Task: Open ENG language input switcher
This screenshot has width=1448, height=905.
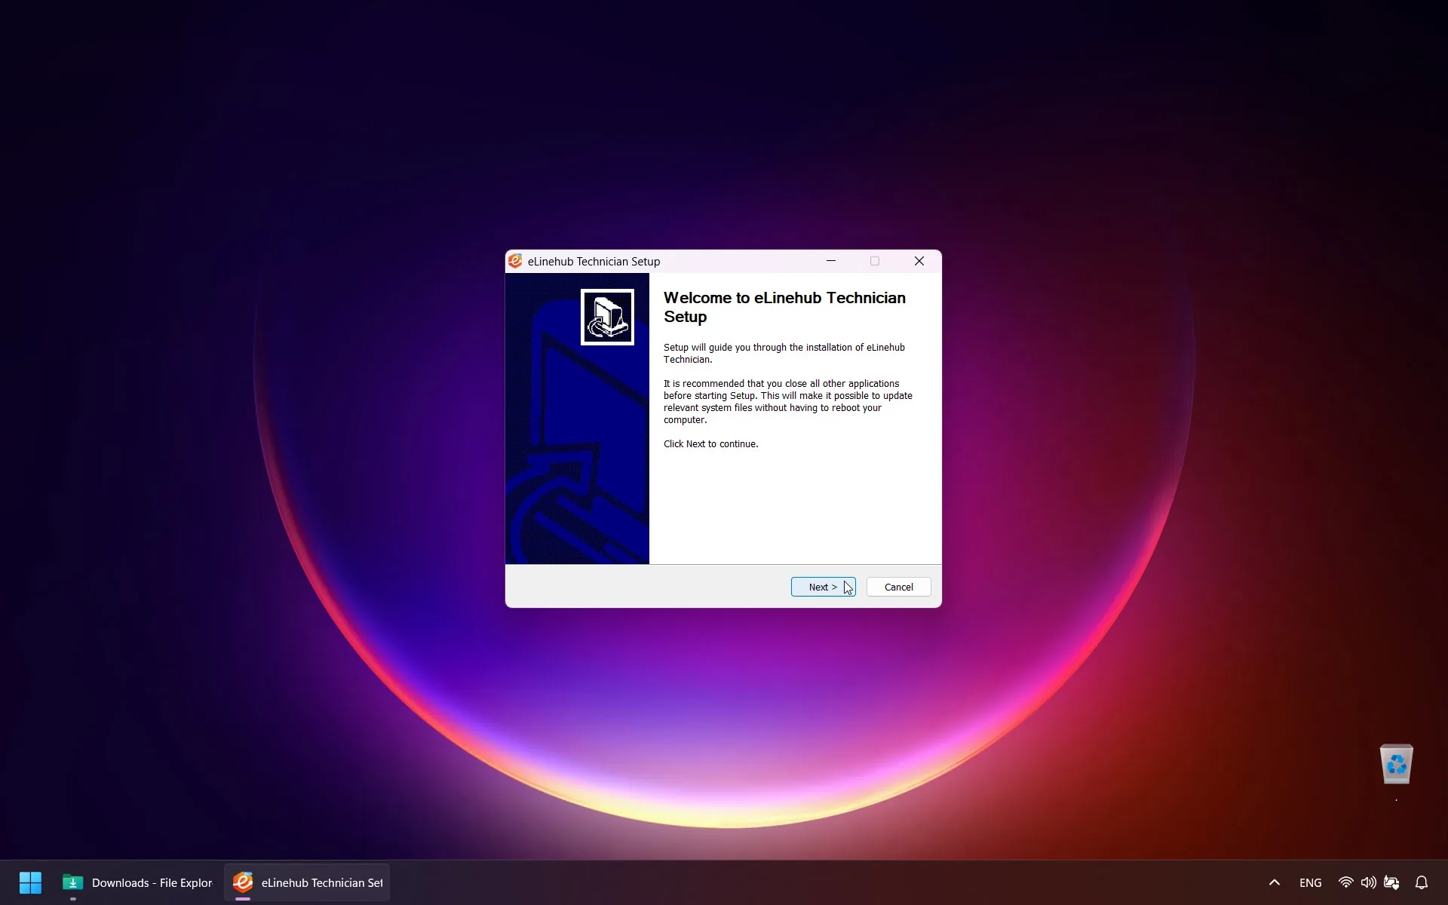Action: pyautogui.click(x=1311, y=882)
